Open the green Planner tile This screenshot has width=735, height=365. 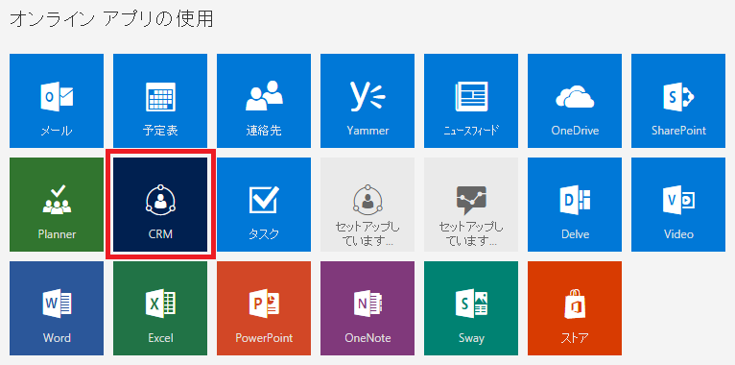(57, 205)
